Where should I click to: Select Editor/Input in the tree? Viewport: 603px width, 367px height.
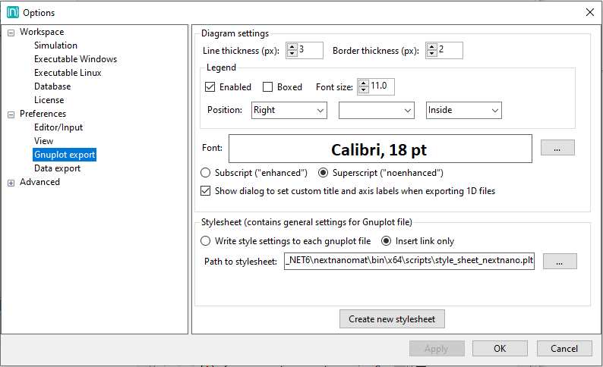(x=58, y=127)
